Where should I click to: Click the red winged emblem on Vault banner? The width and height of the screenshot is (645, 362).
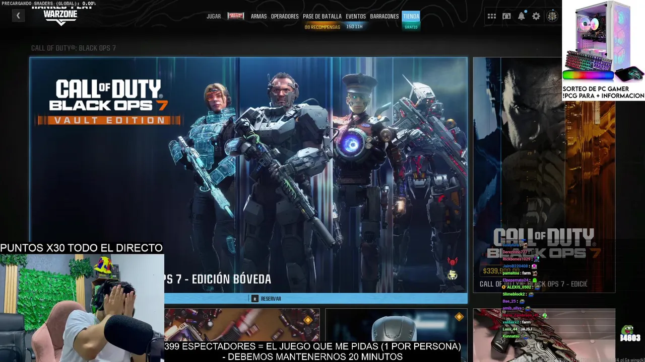453,261
